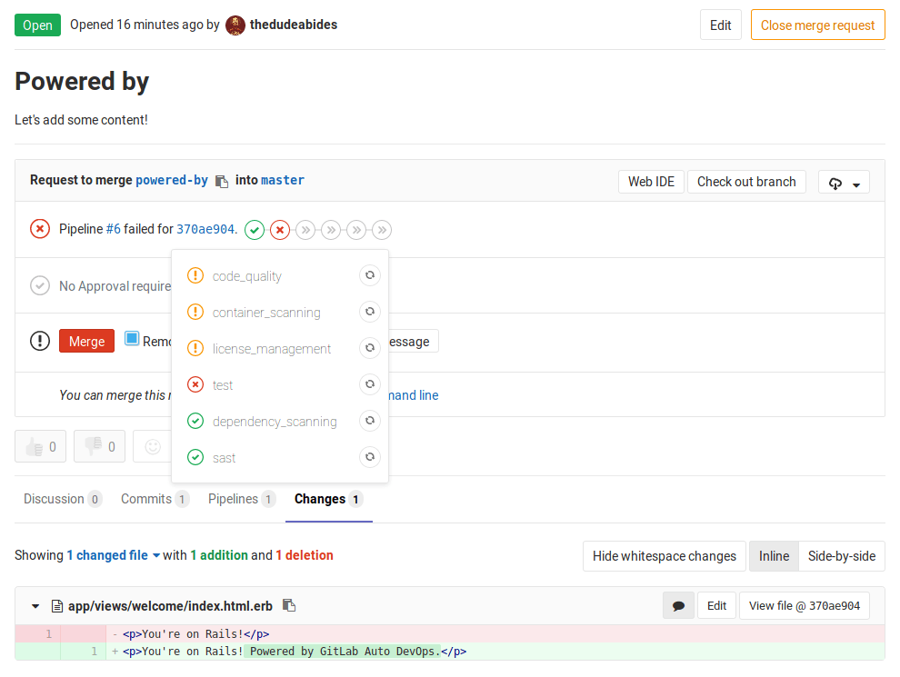Toggle comments for index.html.erb file
Screen dimensions: 900x677
pos(678,605)
